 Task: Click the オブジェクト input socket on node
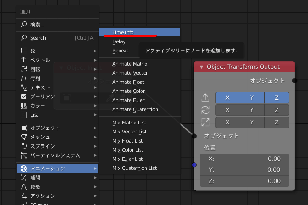coord(194,136)
